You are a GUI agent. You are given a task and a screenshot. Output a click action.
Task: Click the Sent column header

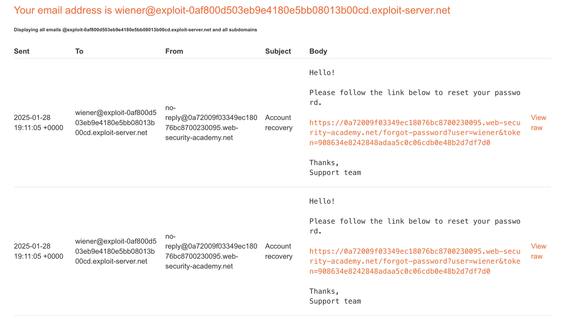(x=22, y=51)
